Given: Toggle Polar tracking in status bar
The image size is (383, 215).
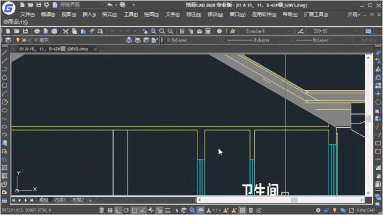Looking at the screenshot, I should tap(126, 210).
